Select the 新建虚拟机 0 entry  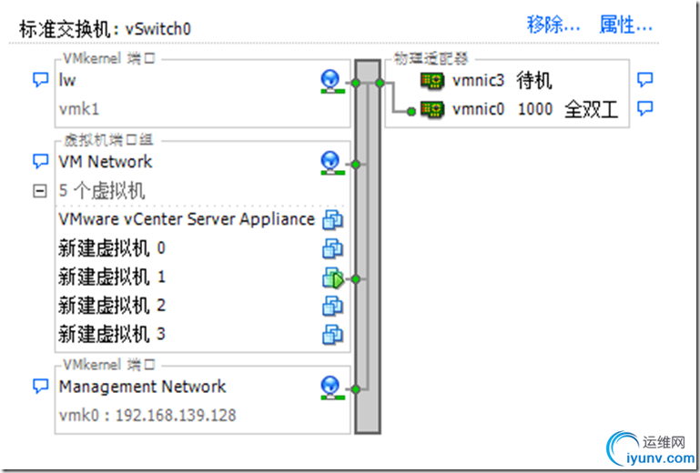[x=112, y=248]
